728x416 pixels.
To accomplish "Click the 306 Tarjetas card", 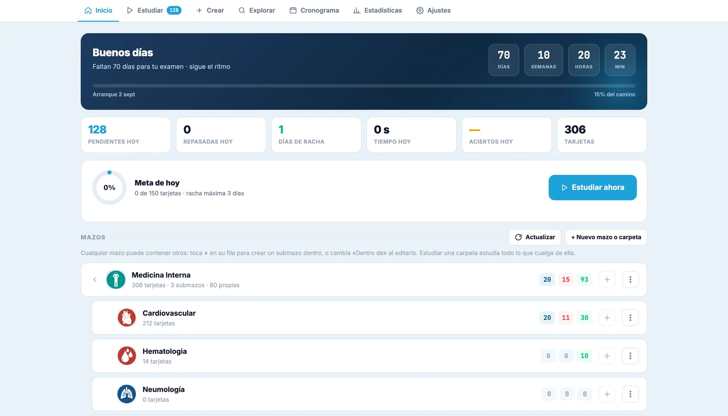I will click(x=602, y=135).
